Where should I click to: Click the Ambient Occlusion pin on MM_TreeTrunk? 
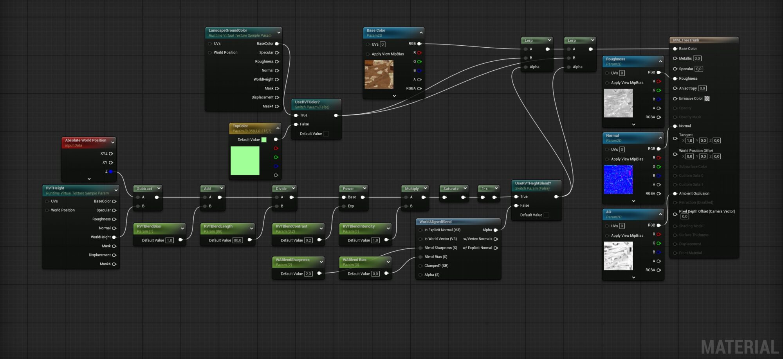[x=675, y=193]
